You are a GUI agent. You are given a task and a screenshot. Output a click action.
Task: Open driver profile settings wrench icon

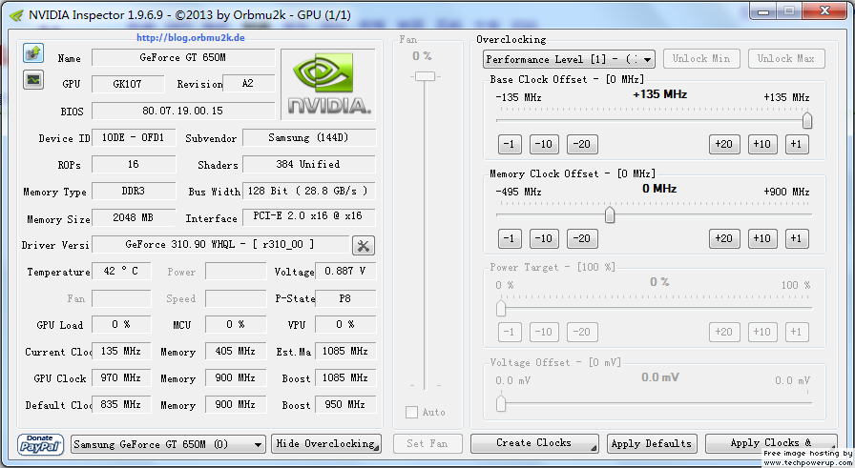364,246
